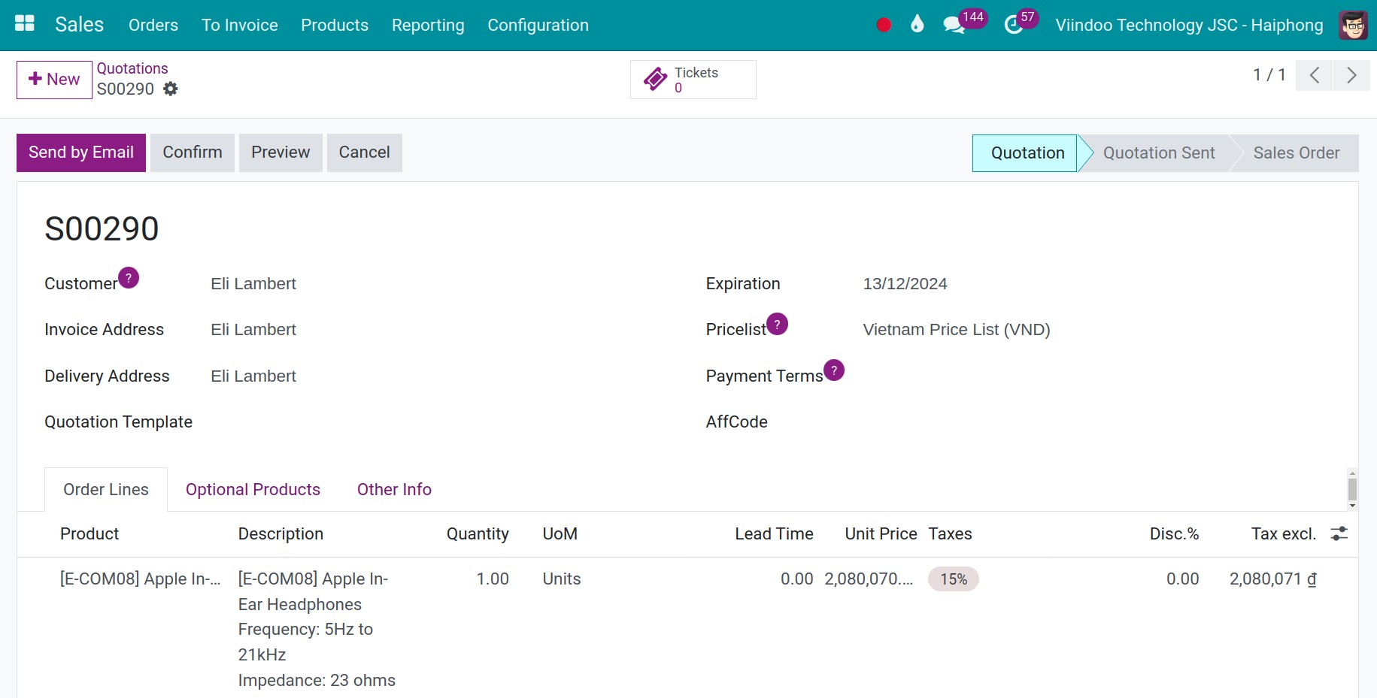The height and width of the screenshot is (698, 1377).
Task: Click the Quantity column header
Action: tap(478, 534)
